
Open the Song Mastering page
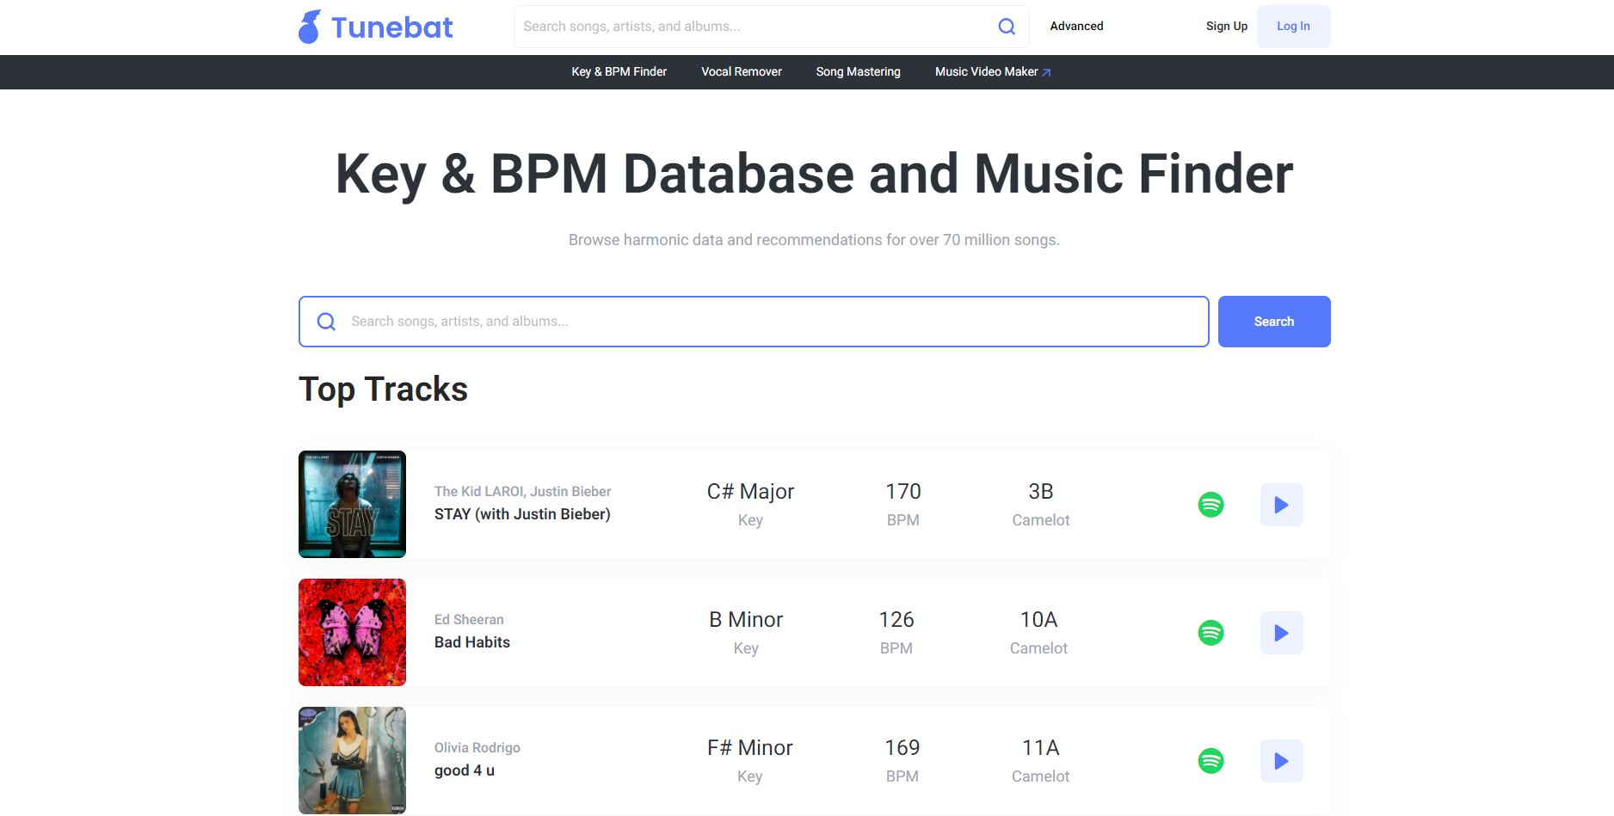click(x=858, y=72)
